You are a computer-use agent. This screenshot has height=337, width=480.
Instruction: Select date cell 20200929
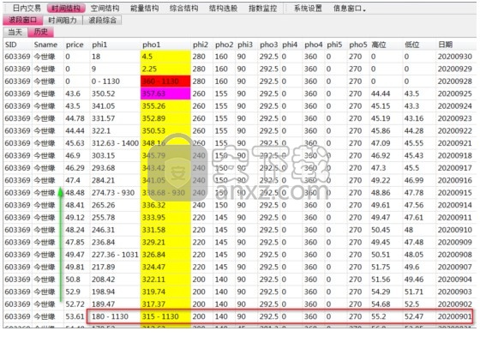tap(454, 69)
